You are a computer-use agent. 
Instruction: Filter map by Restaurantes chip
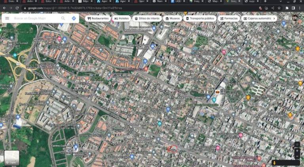97,18
